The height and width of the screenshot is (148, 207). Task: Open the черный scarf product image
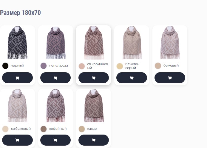tap(17, 42)
